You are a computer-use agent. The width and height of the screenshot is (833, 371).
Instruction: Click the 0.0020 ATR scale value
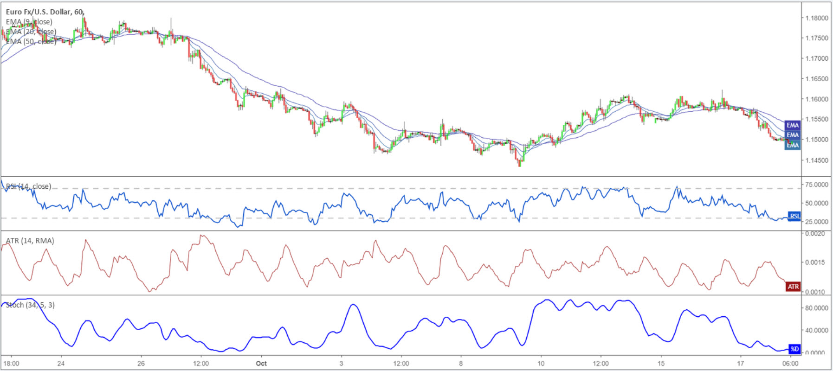(x=815, y=234)
